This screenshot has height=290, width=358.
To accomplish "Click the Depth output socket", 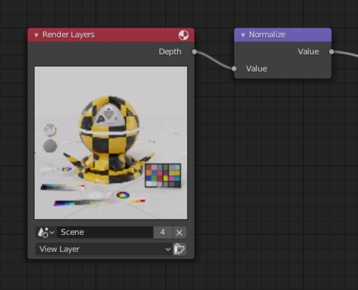I will click(x=194, y=52).
